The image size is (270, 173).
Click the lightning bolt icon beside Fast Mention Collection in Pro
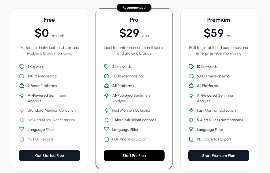click(x=107, y=110)
